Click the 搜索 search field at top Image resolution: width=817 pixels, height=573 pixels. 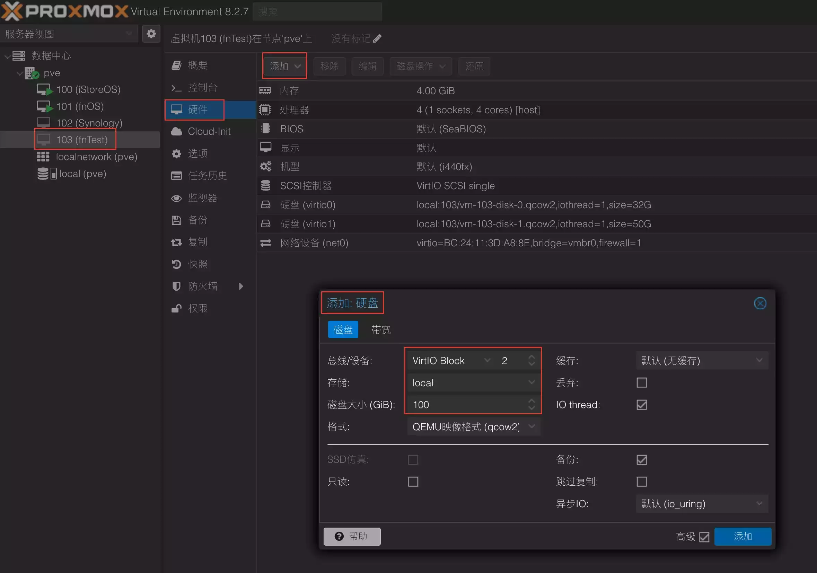click(317, 12)
